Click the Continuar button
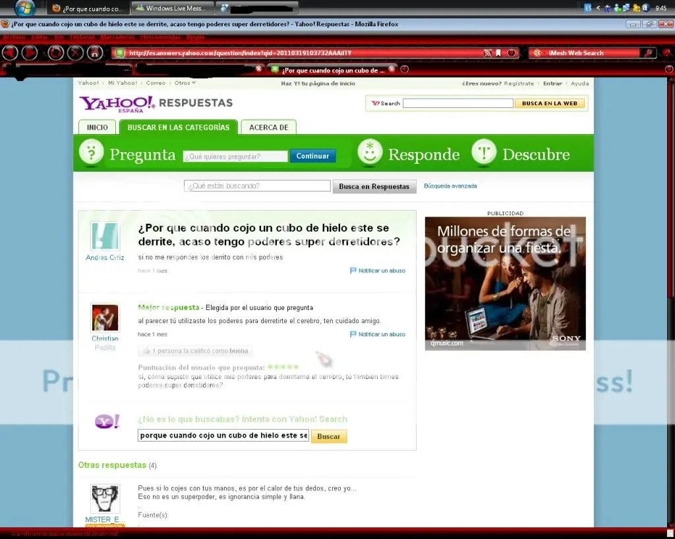Viewport: 675px width, 539px height. [312, 156]
